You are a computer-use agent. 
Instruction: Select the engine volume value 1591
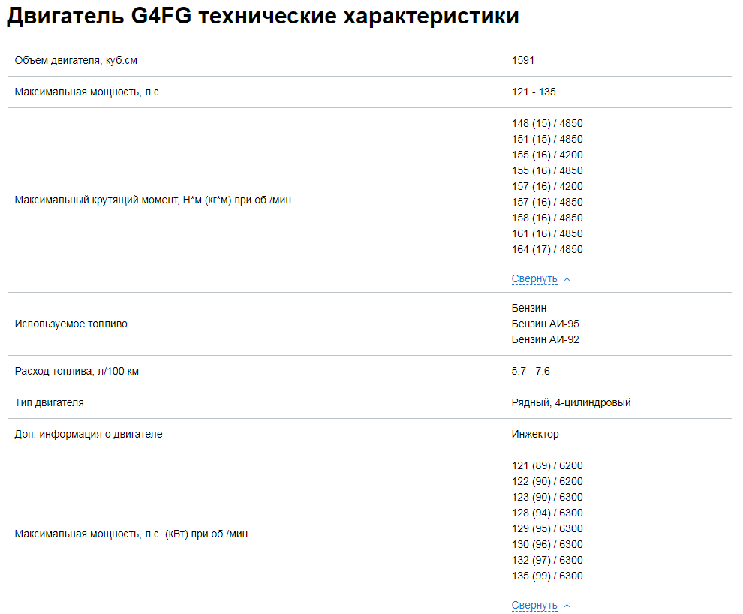[x=520, y=60]
